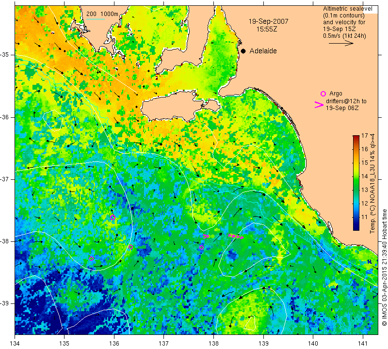
Task: Click the '200 1000m' isobath legend text
Action: click(102, 14)
